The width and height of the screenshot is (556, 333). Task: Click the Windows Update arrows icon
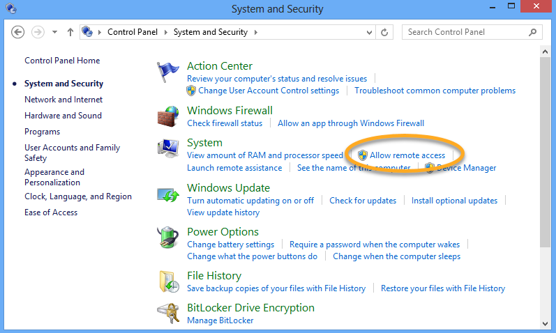pyautogui.click(x=168, y=194)
